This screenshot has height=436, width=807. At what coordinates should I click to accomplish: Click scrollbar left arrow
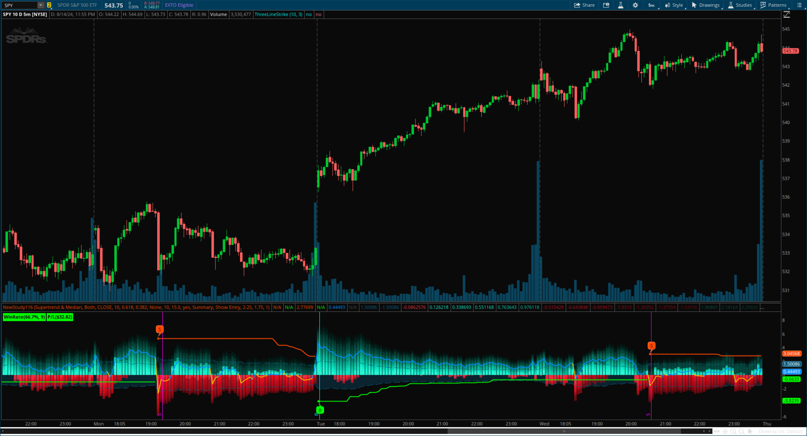click(x=704, y=431)
